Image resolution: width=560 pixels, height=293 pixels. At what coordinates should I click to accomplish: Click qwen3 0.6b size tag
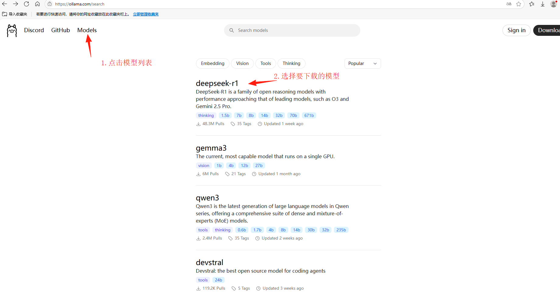coord(242,230)
